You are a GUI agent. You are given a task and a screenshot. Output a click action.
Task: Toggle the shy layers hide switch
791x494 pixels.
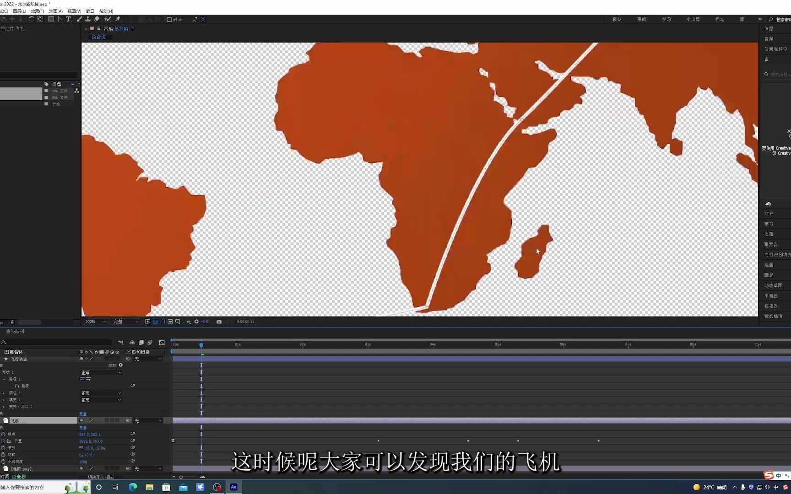132,342
